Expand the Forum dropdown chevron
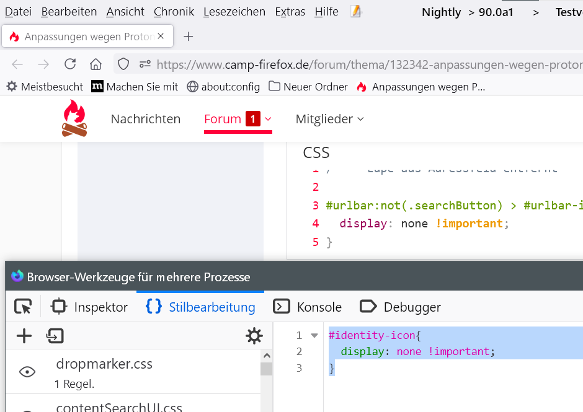 click(268, 119)
